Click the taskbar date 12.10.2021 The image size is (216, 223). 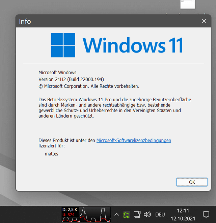[183, 219]
